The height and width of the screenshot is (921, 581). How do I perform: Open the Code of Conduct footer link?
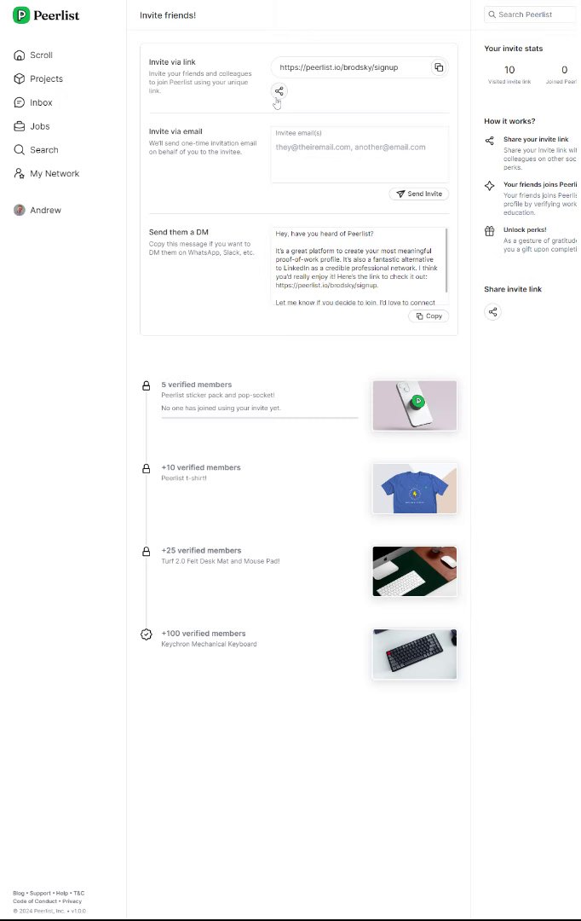(35, 901)
